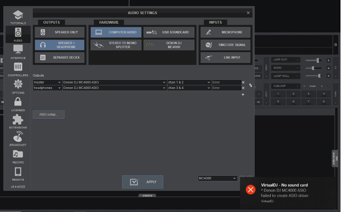Viewport: 343px width, 212px height.
Task: Click the swap outputs arrows icon
Action: [251, 85]
